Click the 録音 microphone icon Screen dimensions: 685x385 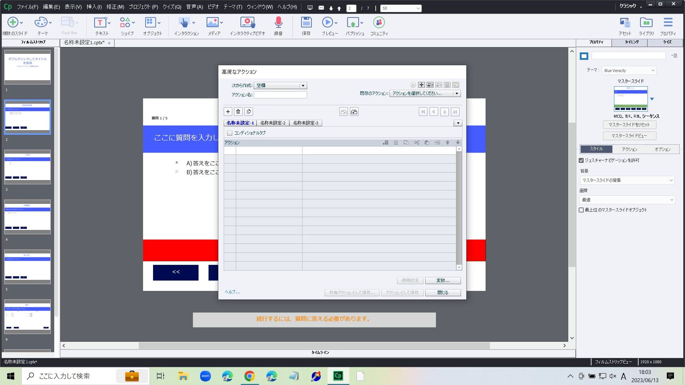278,23
